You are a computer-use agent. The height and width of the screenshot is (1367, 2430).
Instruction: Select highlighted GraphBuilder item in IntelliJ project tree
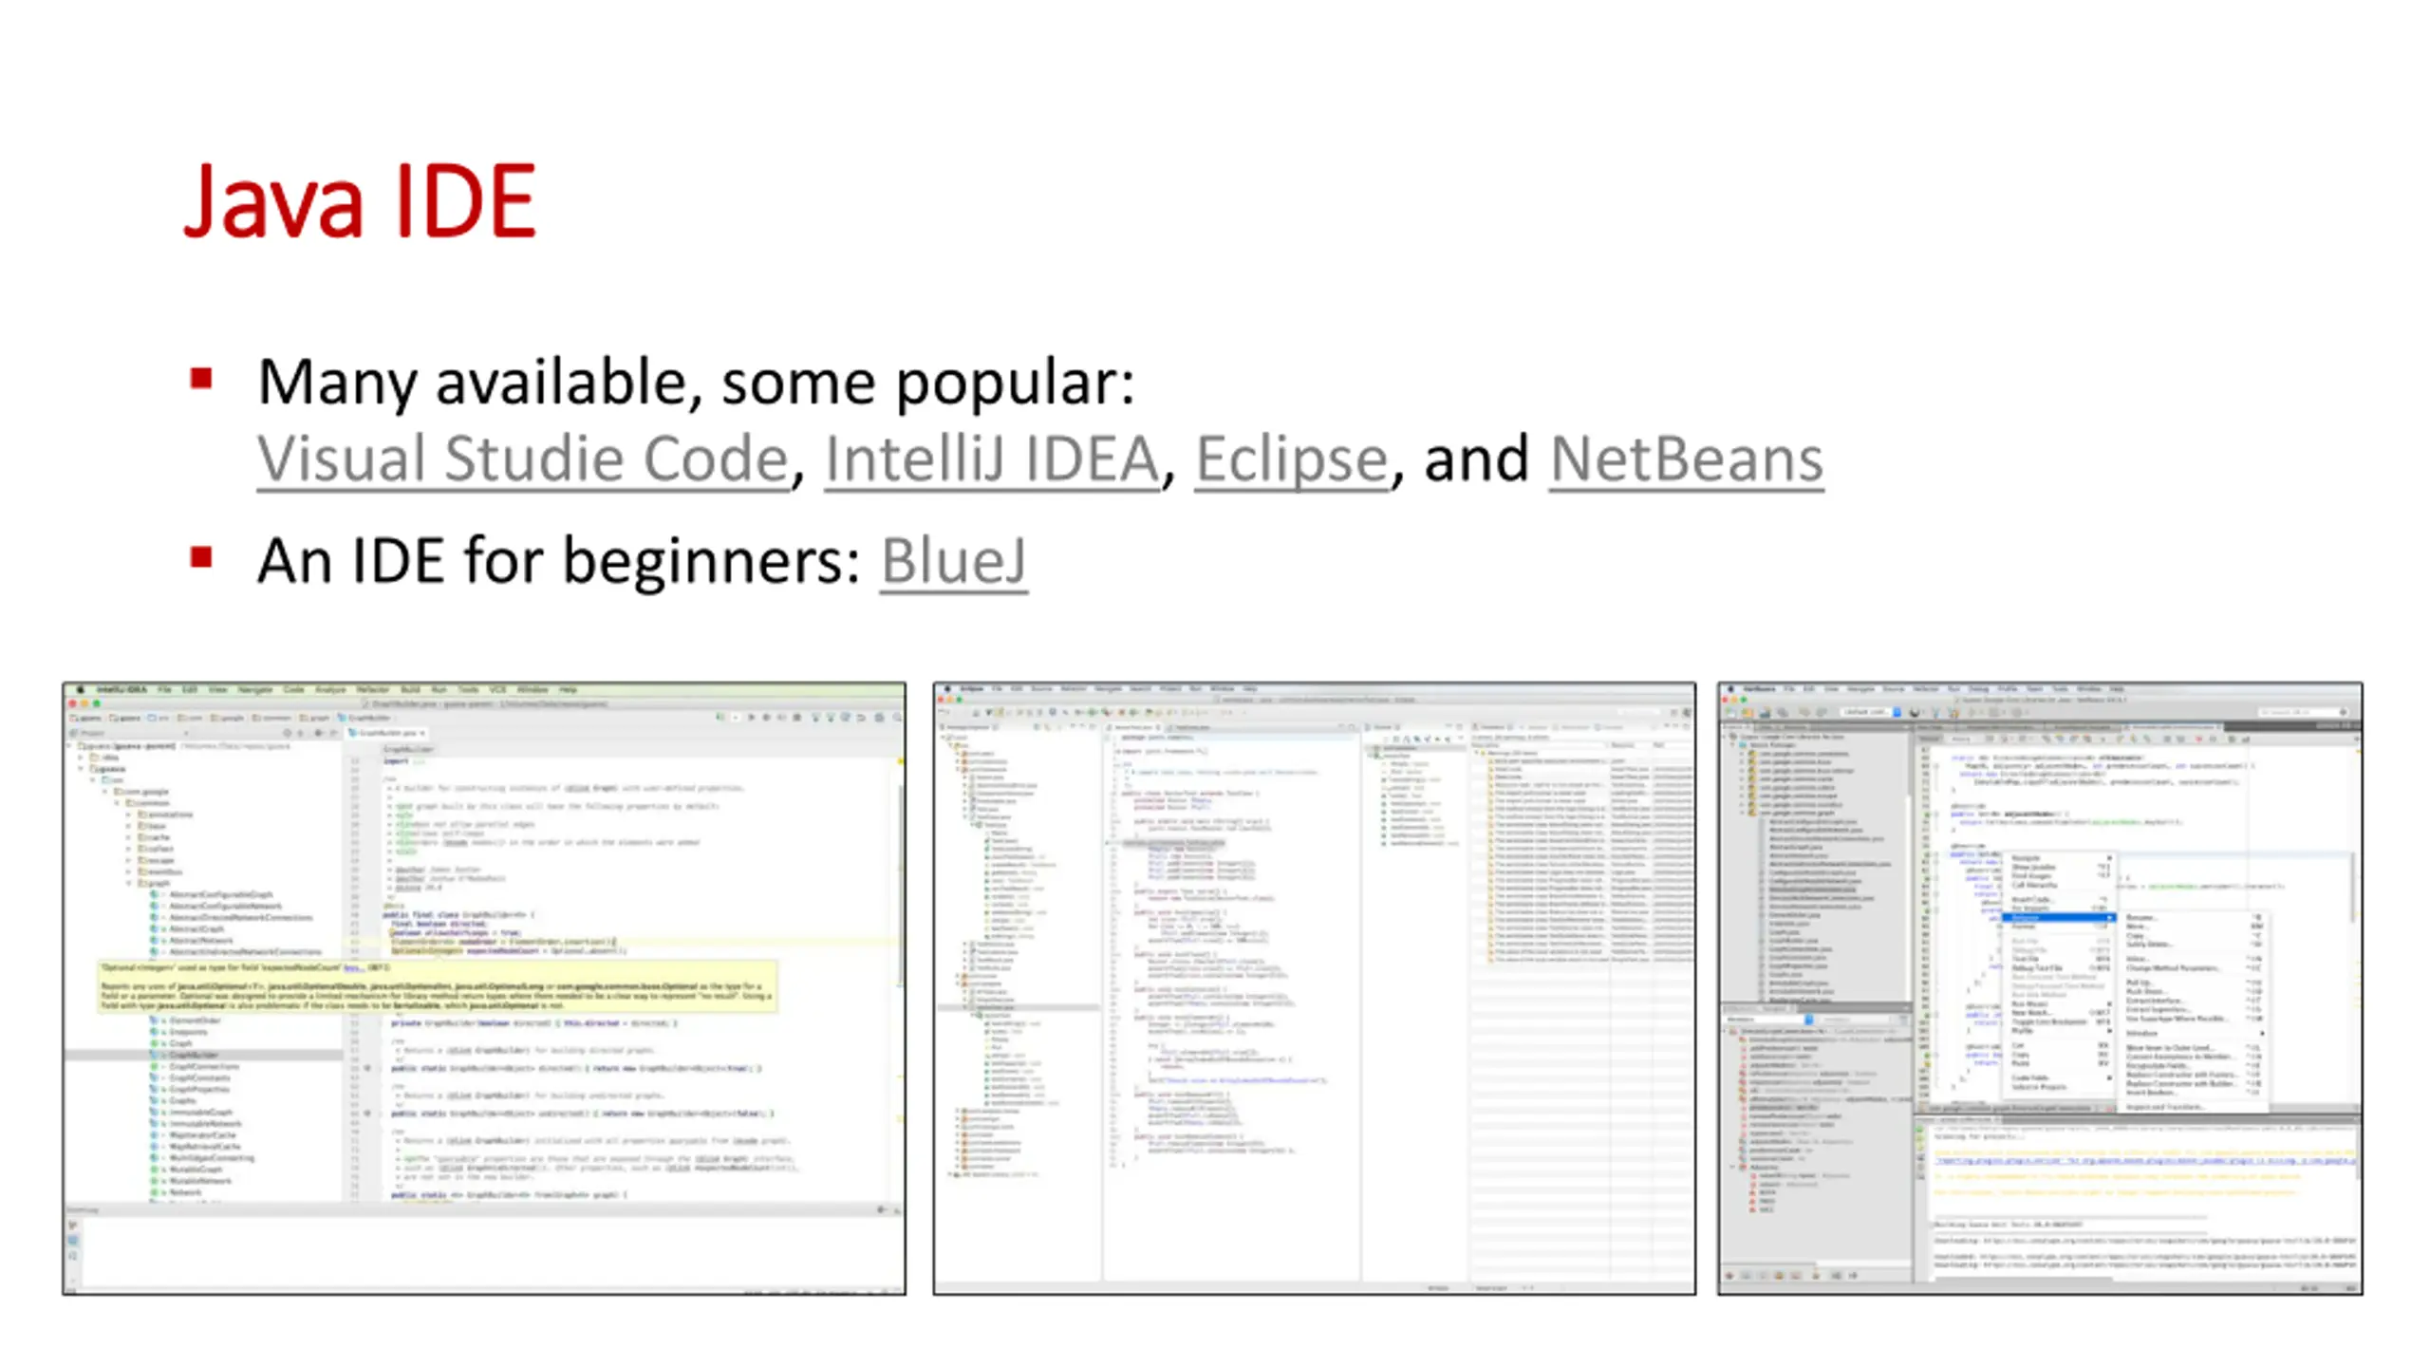194,1055
